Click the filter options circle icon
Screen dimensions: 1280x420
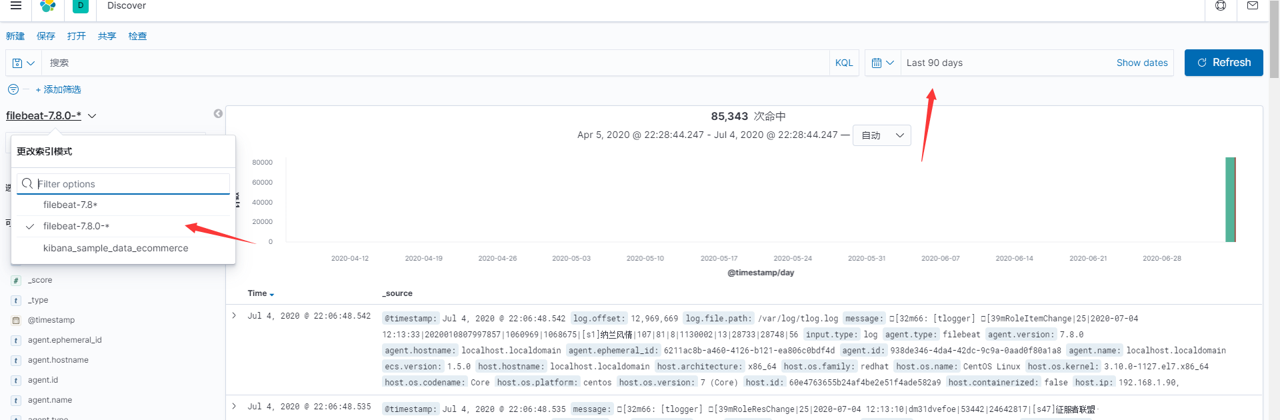(13, 89)
